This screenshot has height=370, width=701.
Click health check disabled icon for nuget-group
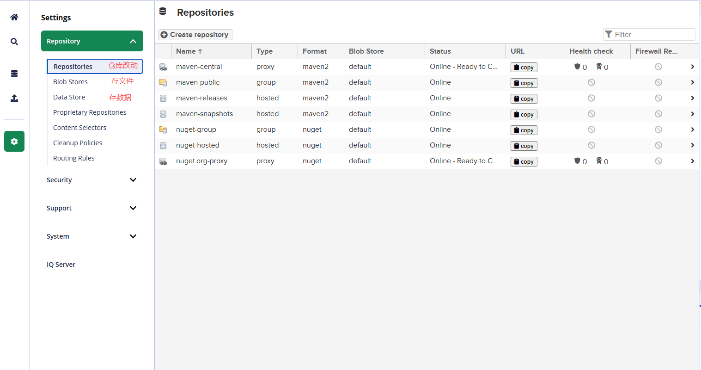pos(591,129)
